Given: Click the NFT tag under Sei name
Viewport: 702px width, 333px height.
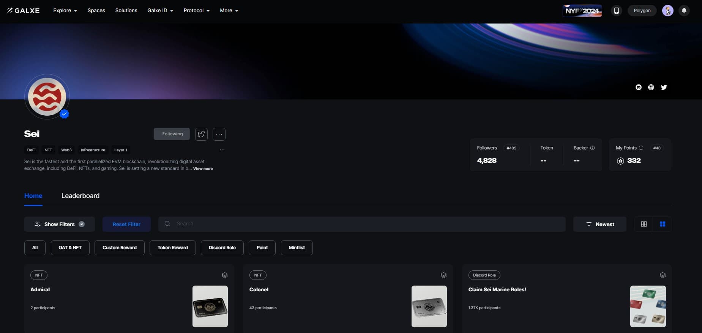Looking at the screenshot, I should click(x=48, y=150).
